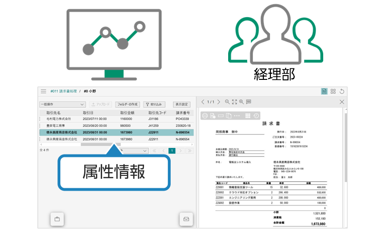Image resolution: width=385 pixels, height=242 pixels.
Task: Click the table horizontal scrollbar thumb
Action: point(101,145)
